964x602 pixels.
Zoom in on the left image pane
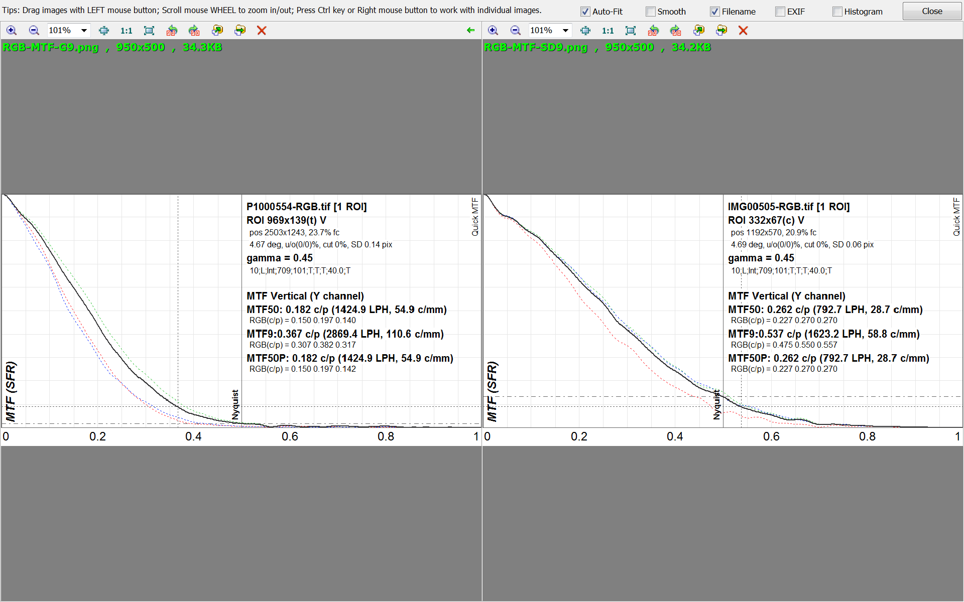(x=12, y=31)
